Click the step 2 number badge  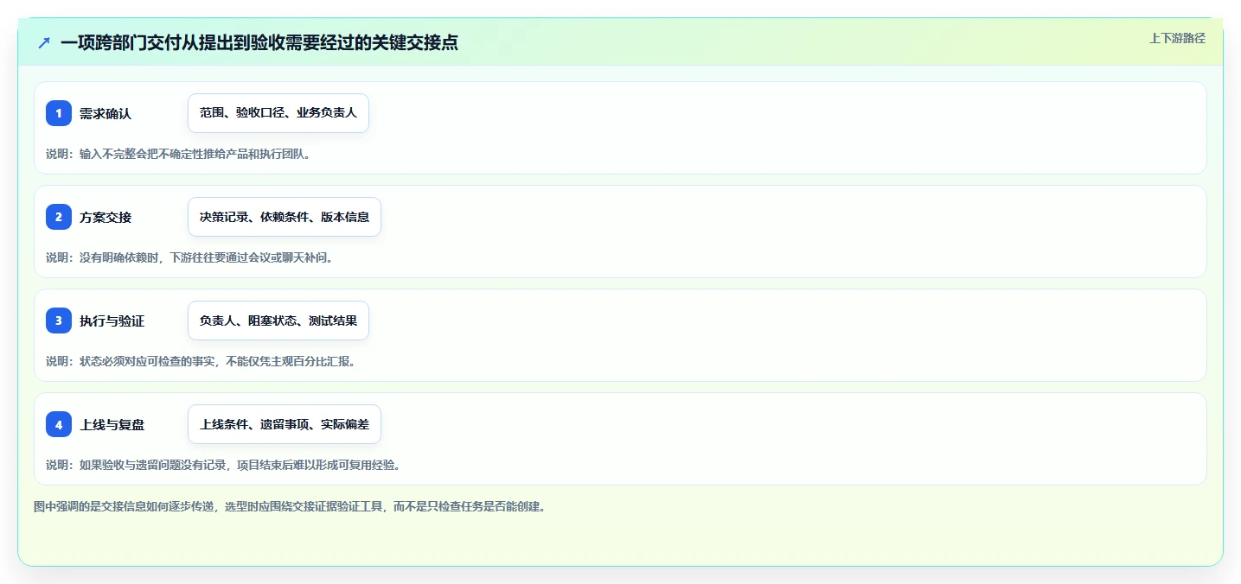[x=59, y=217]
